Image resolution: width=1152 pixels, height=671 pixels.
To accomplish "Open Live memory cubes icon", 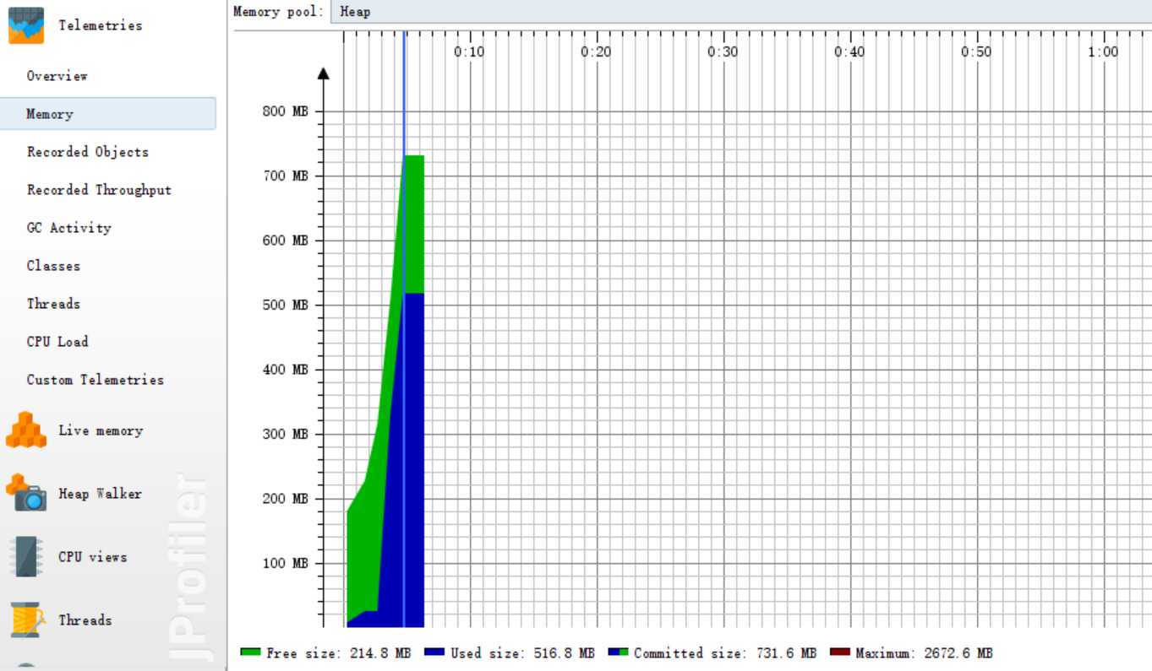I will (26, 430).
